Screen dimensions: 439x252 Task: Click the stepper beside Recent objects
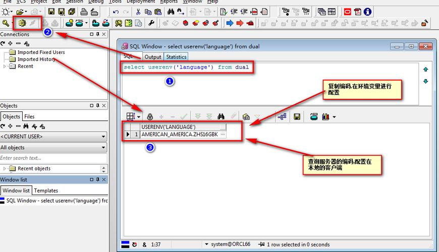[103, 169]
